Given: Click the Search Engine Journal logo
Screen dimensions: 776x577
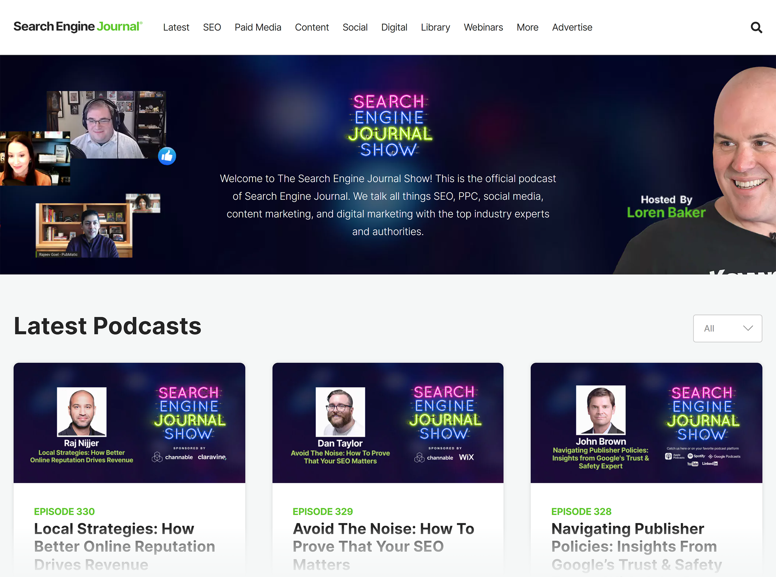Looking at the screenshot, I should 78,26.
